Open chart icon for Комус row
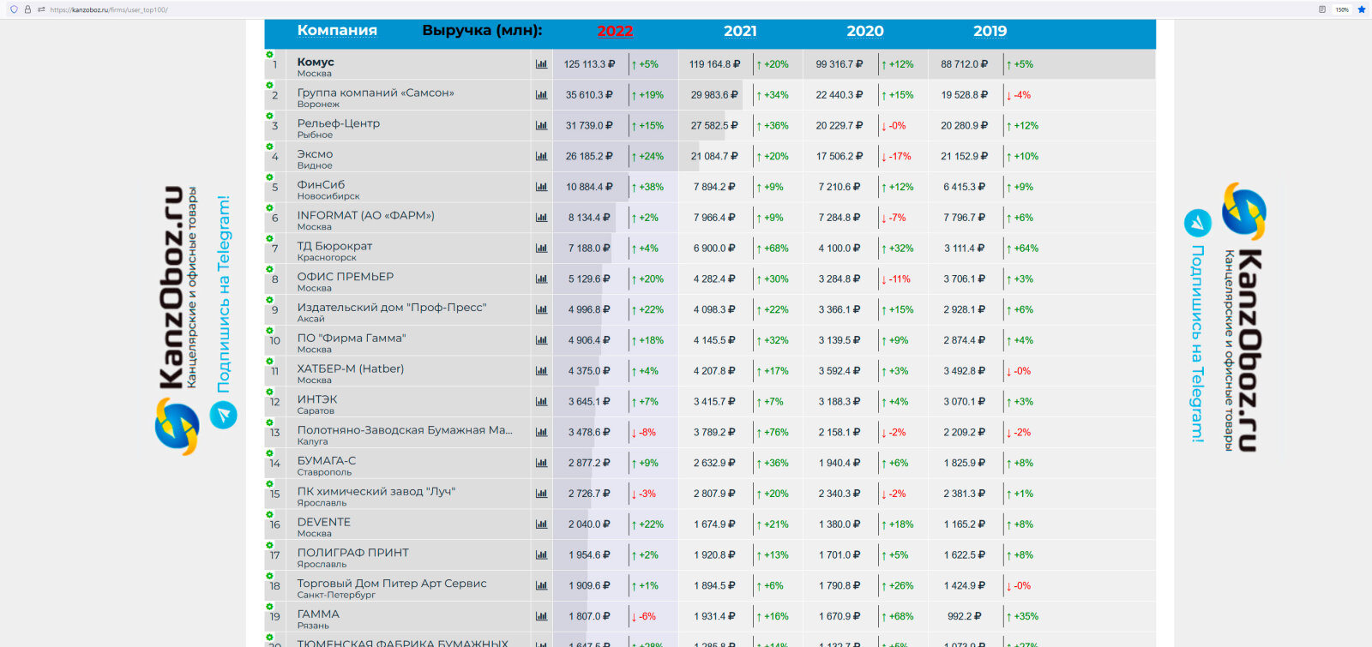The width and height of the screenshot is (1372, 647). [x=541, y=64]
